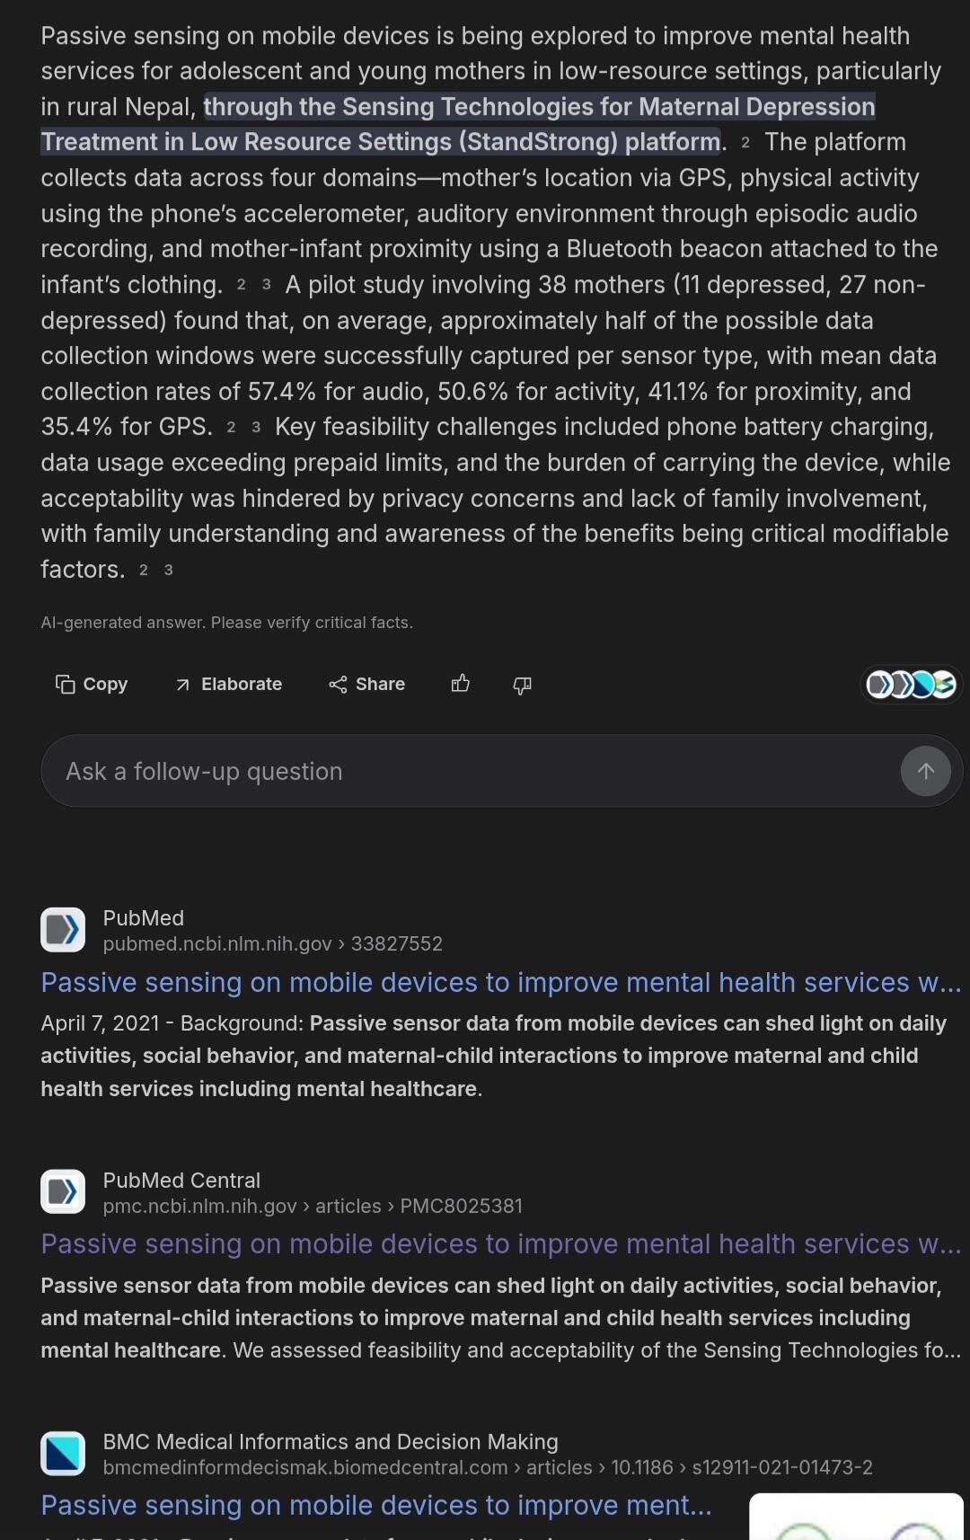
Task: Type in Ask a follow-up question field
Action: tap(467, 771)
